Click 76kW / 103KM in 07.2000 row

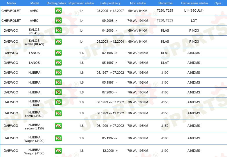click(138, 92)
